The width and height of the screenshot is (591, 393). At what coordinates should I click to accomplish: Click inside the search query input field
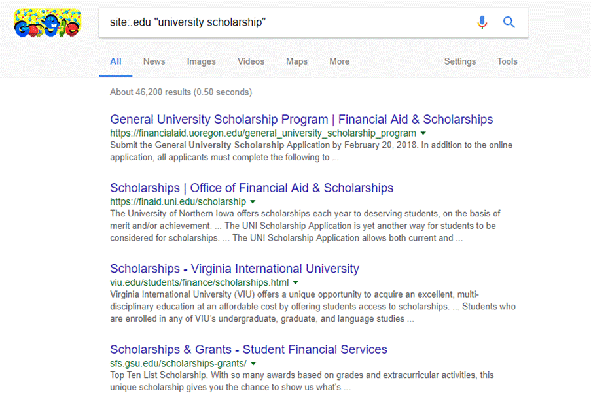coord(288,23)
